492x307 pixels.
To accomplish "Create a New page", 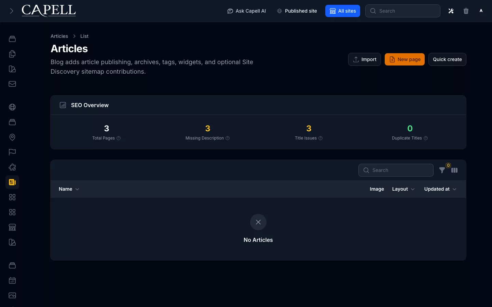I will pyautogui.click(x=405, y=59).
